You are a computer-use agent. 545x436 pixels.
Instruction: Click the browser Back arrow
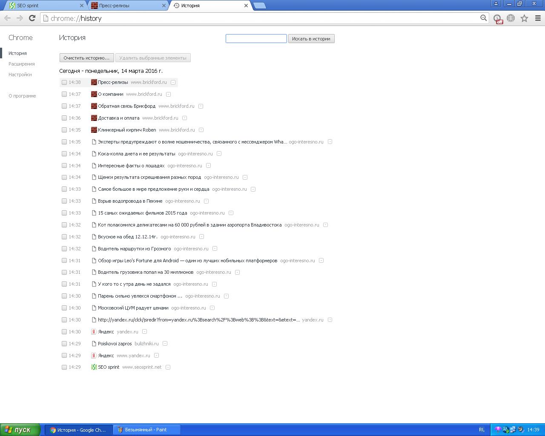click(7, 18)
